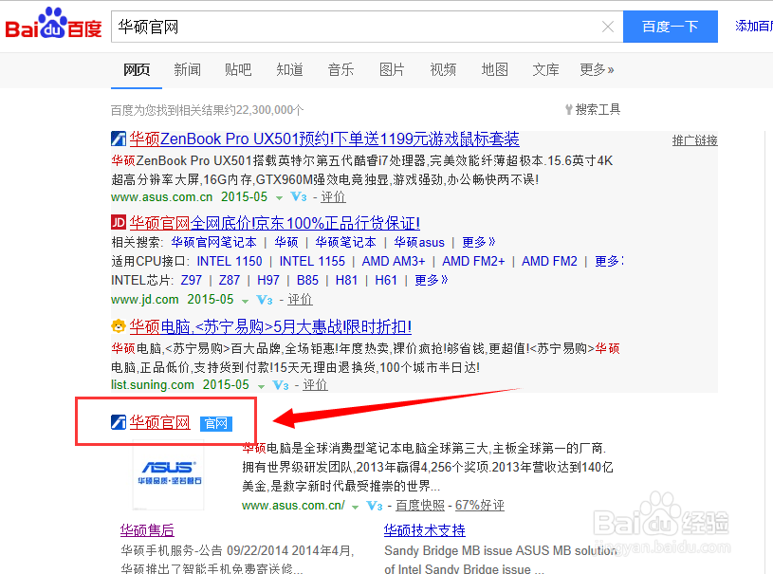The width and height of the screenshot is (773, 574).
Task: Select INTEL chipset H81
Action: coord(346,280)
